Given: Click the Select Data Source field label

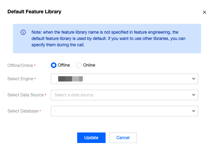Looking at the screenshot, I should (26, 95).
